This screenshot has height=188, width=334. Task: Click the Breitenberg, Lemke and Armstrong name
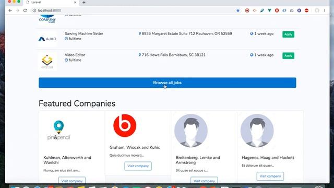198,160
